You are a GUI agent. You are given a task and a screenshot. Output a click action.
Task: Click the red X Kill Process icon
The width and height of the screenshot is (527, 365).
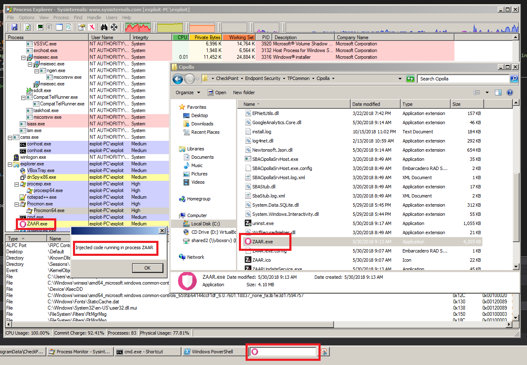[91, 27]
